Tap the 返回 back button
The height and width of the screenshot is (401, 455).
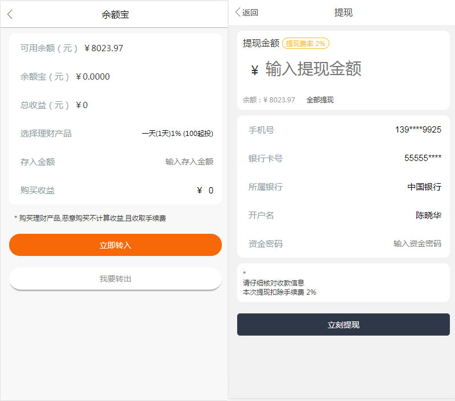(x=247, y=13)
